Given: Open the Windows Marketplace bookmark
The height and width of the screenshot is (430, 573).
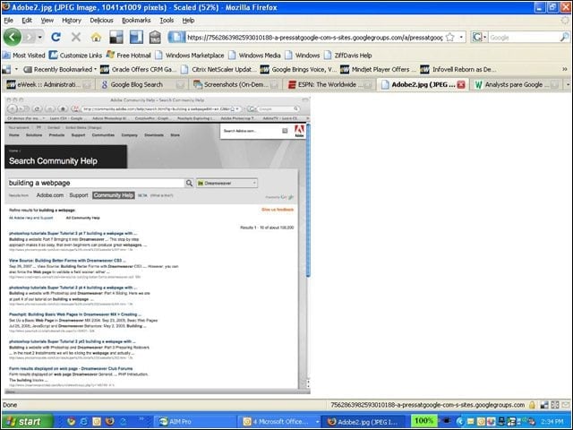Looking at the screenshot, I should [x=190, y=56].
